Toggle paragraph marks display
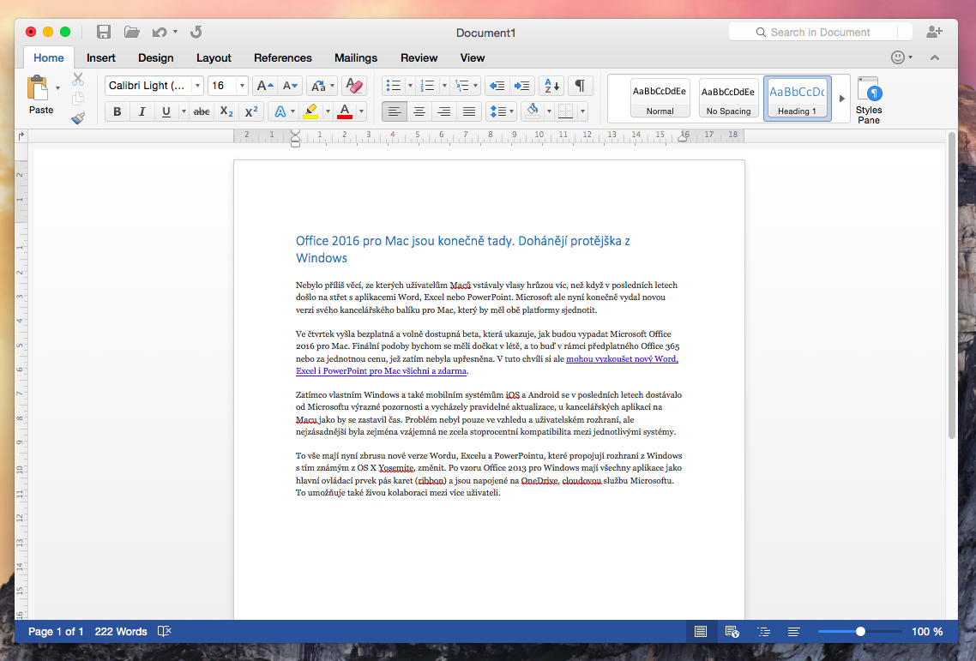This screenshot has height=661, width=976. (x=580, y=85)
